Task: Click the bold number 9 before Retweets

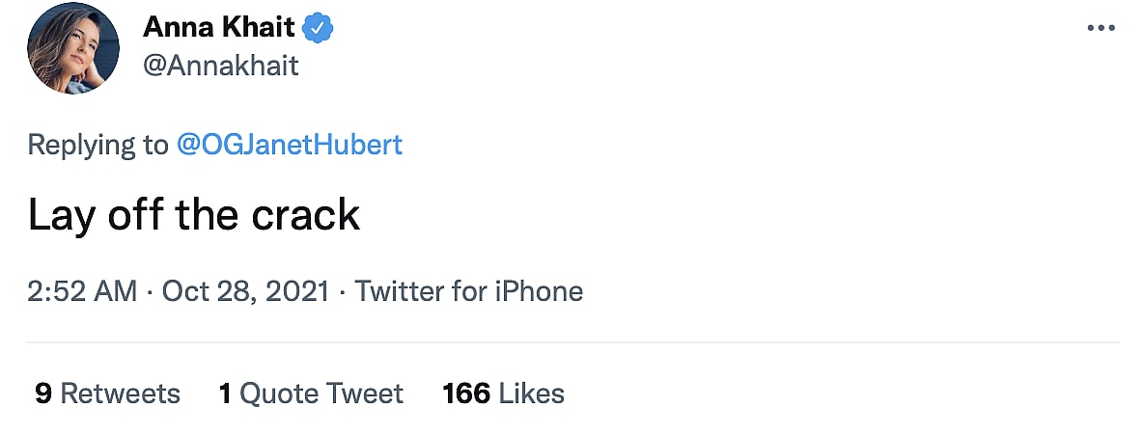Action: click(42, 393)
